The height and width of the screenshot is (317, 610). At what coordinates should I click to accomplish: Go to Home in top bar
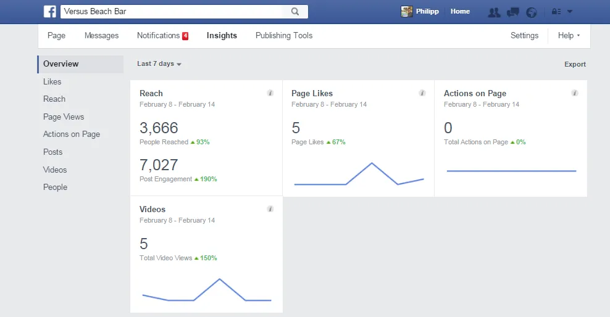coord(460,11)
